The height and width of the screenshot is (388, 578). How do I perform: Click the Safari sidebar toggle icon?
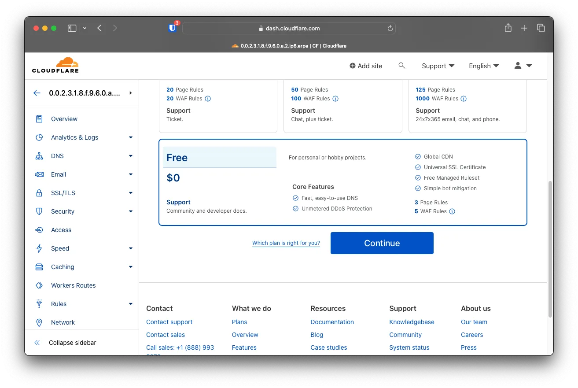pyautogui.click(x=72, y=28)
